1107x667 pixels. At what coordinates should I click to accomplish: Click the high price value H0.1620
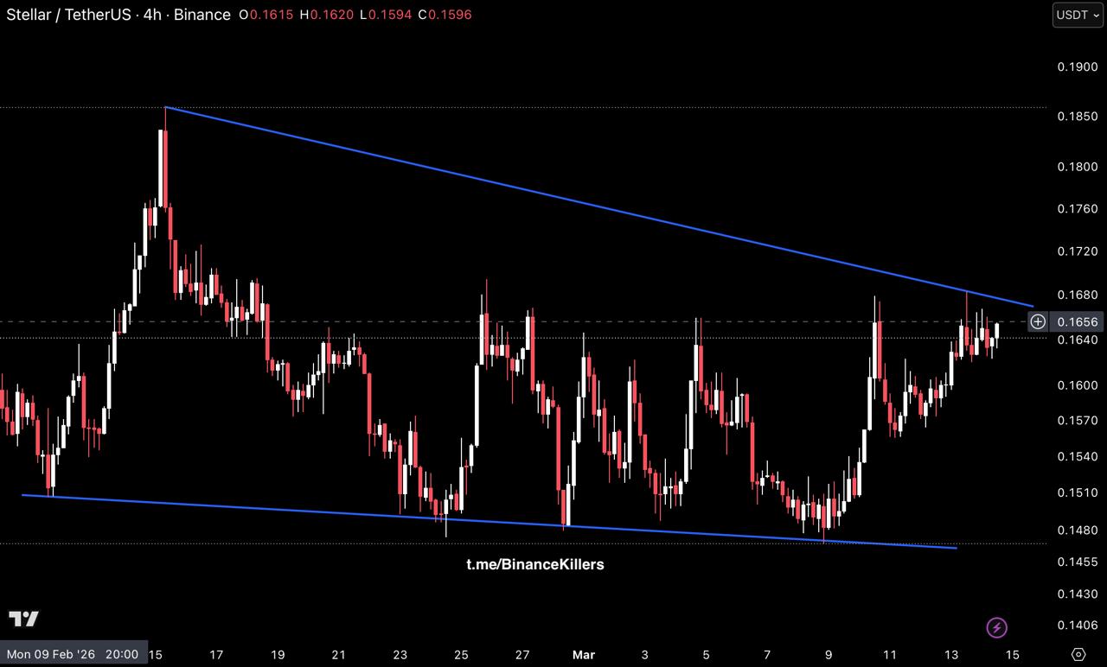point(327,15)
